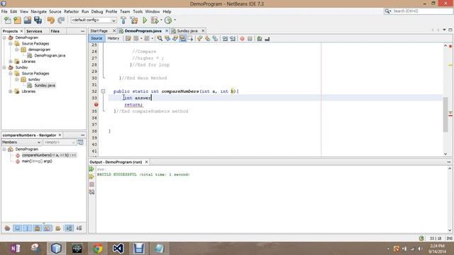Close the Output DemoProgram run tab
454x255 pixels.
pyautogui.click(x=146, y=162)
